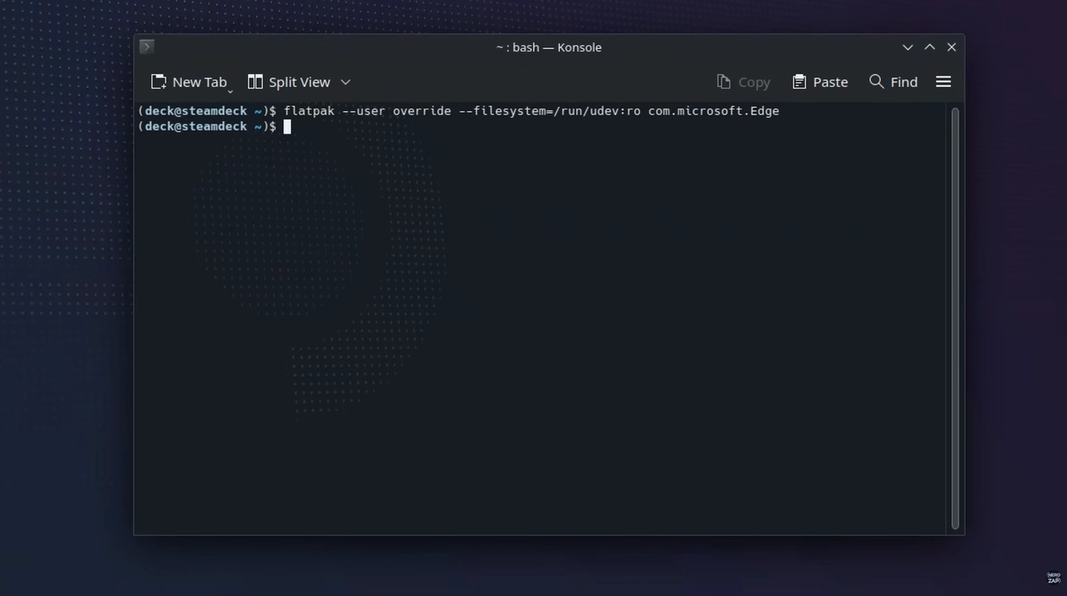
Task: Click the Find text label
Action: point(903,83)
